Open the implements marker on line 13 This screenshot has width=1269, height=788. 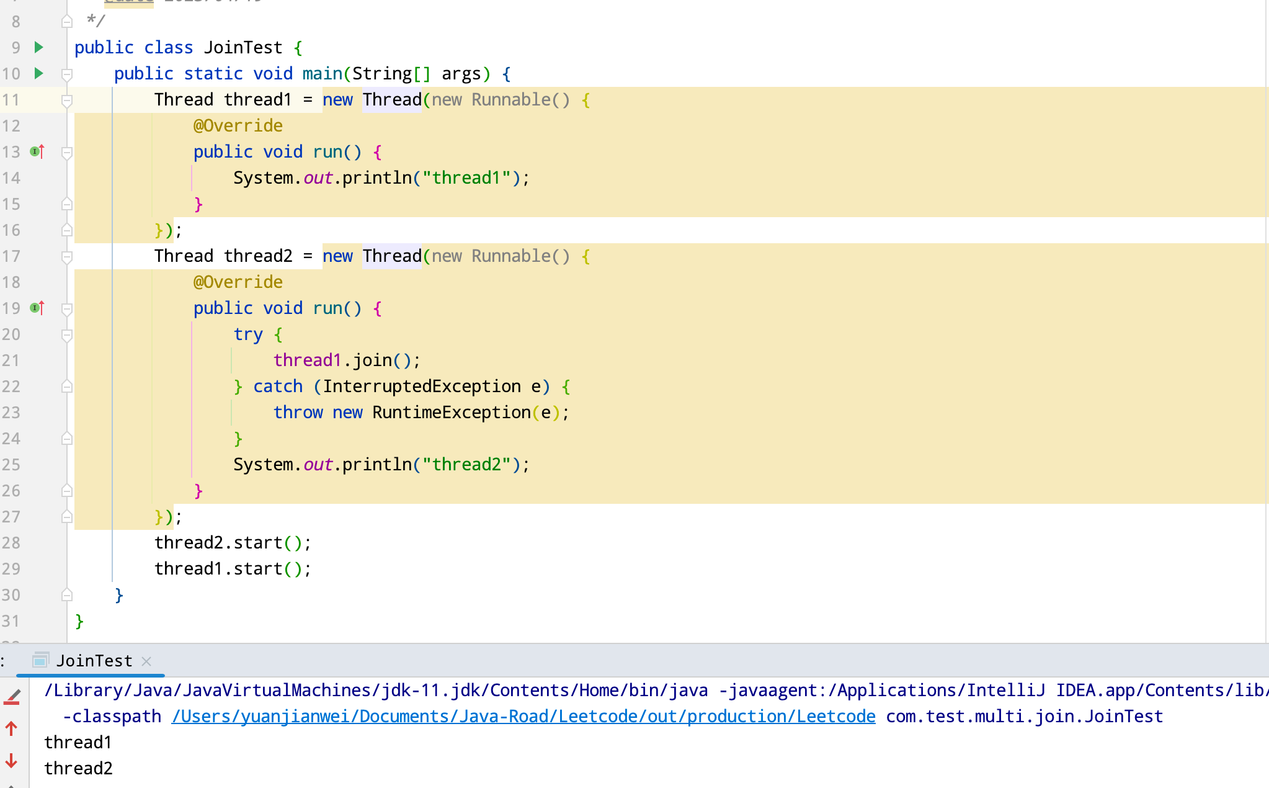click(38, 151)
